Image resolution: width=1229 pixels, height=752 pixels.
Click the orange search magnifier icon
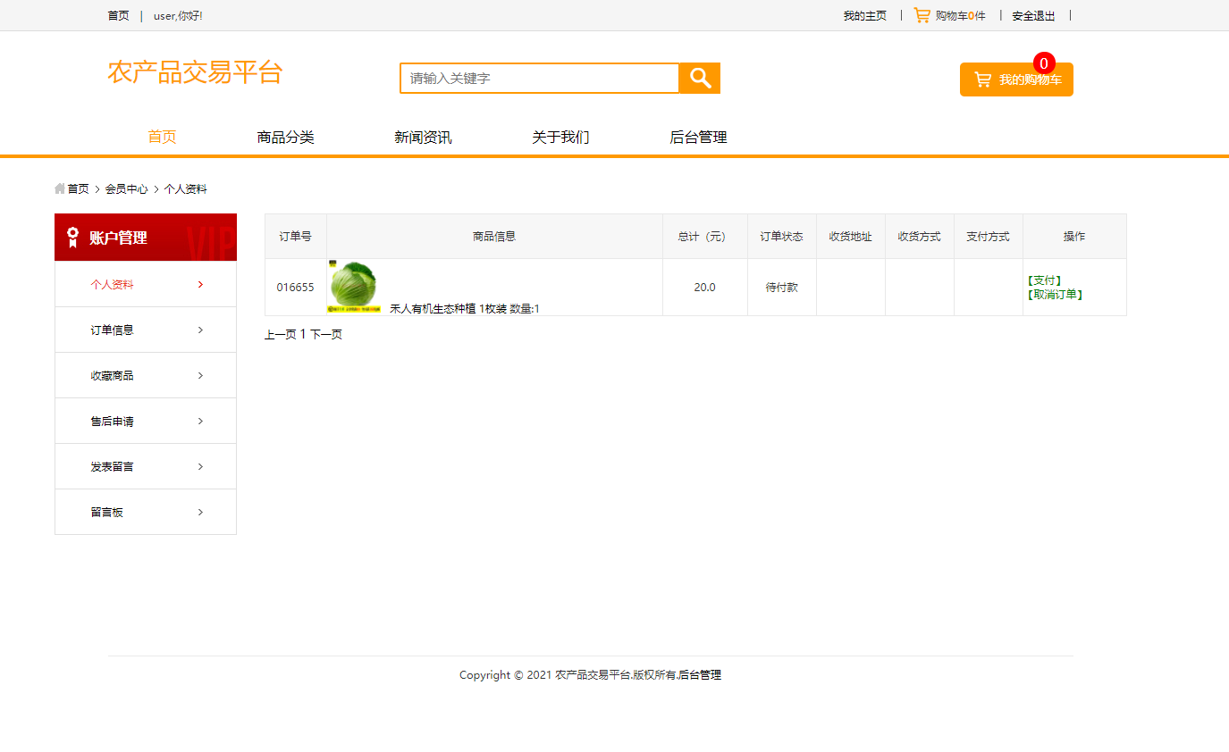pyautogui.click(x=699, y=78)
